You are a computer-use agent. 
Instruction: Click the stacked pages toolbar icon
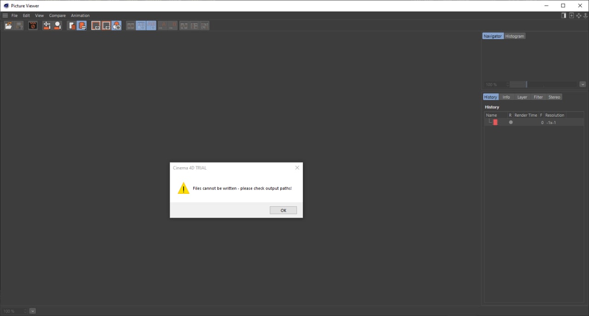pos(71,26)
